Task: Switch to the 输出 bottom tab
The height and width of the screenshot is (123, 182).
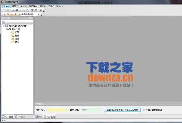Action: pos(39,117)
